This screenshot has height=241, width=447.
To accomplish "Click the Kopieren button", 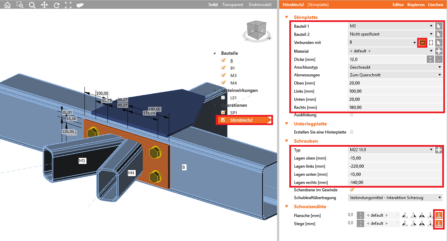I will (x=416, y=5).
